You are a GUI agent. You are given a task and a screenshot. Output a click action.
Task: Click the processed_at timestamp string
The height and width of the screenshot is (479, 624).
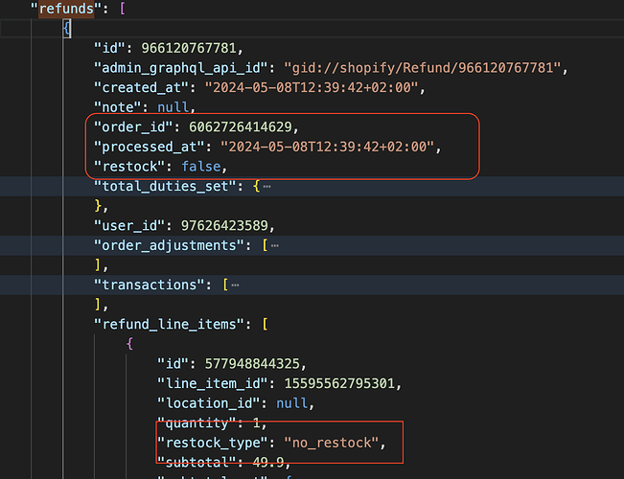328,147
